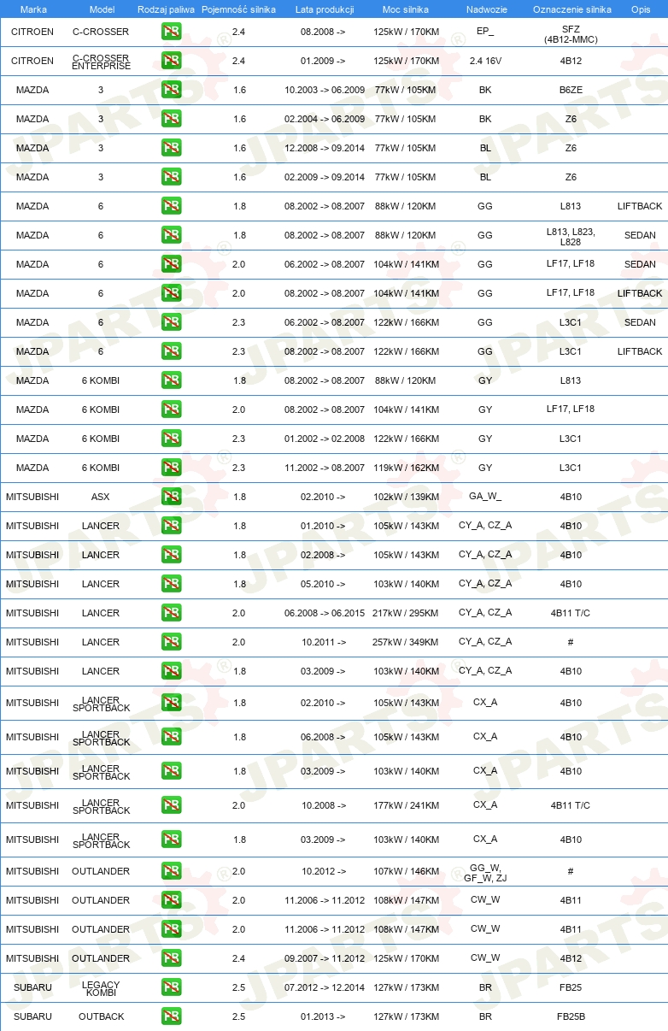This screenshot has width=668, height=1031.
Task: Click the 'Oznaczenie silnika' column header
Action: coord(572,9)
